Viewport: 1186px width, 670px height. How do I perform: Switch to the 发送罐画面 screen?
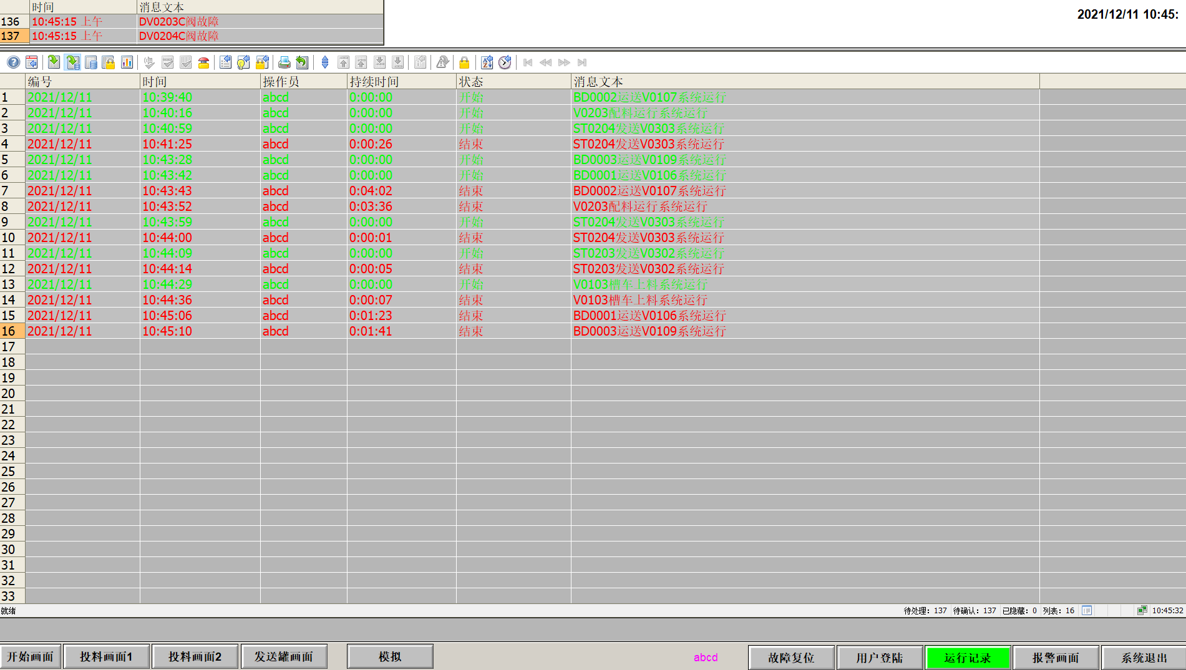[x=284, y=657]
